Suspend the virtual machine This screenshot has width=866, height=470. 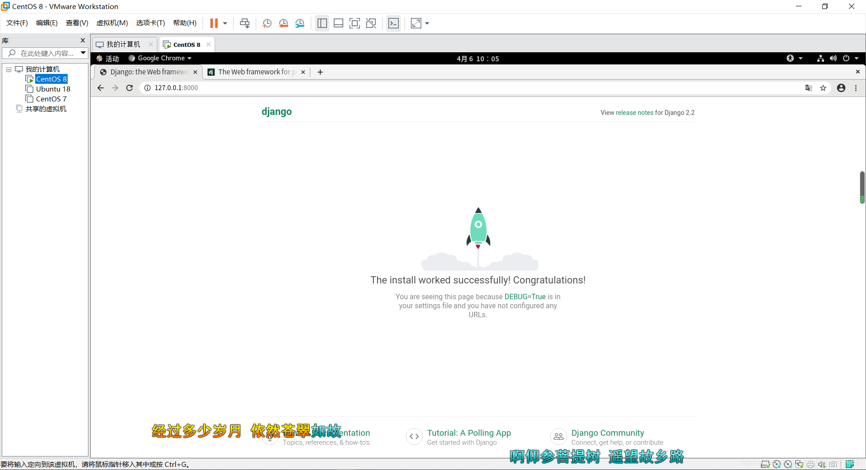pyautogui.click(x=215, y=23)
